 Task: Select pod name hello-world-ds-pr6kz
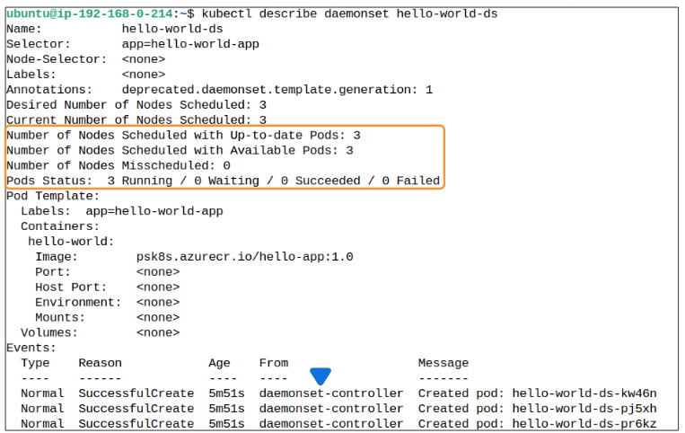[584, 423]
